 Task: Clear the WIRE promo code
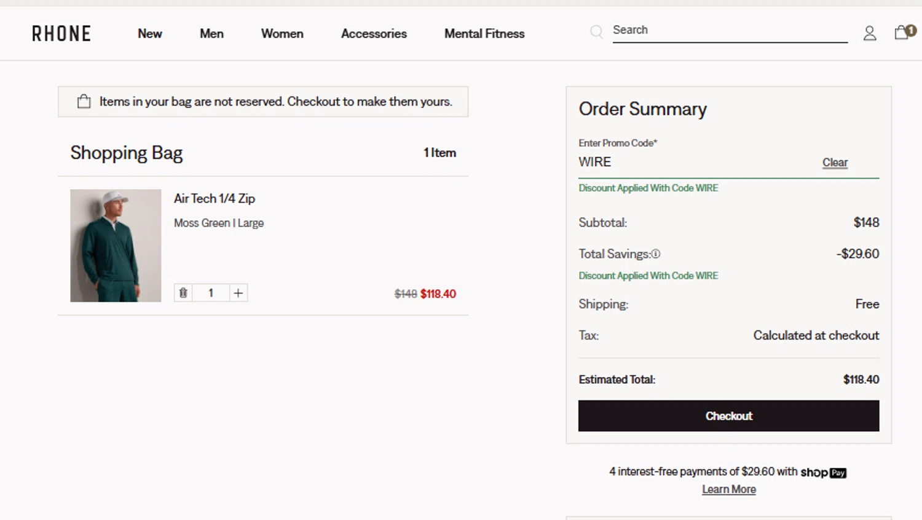[x=835, y=163]
